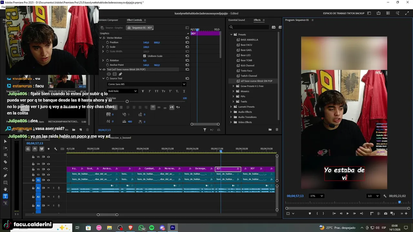Viewport: 413px width, 232px height.
Task: Open the Bold Italic style dropdown
Action: pos(122,91)
